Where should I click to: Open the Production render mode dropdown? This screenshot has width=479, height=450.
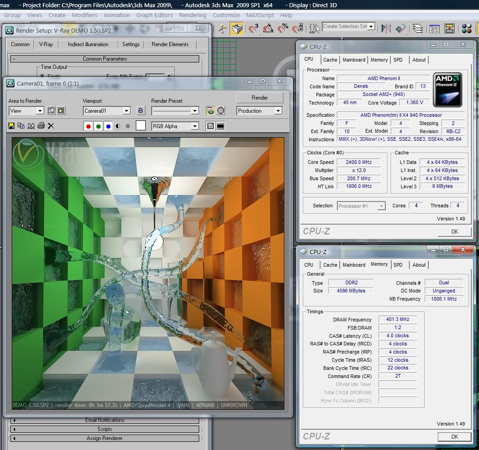pos(259,110)
